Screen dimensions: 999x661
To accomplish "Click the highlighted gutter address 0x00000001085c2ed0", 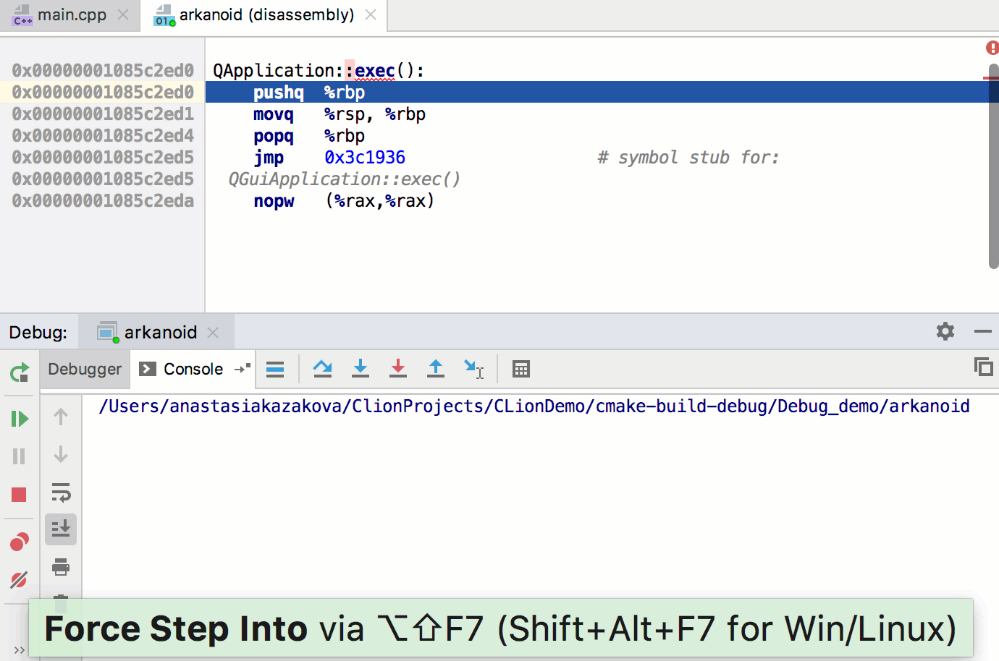I will click(103, 93).
